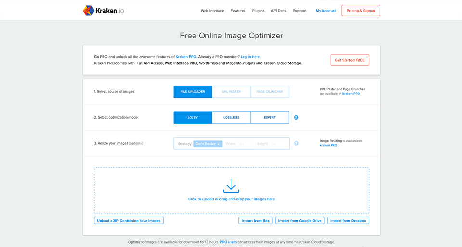Click the Log in here link
The width and height of the screenshot is (462, 247).
click(250, 57)
